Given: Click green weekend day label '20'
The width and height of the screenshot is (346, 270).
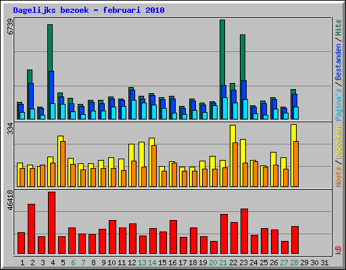Looking at the screenshot, I should [213, 263].
